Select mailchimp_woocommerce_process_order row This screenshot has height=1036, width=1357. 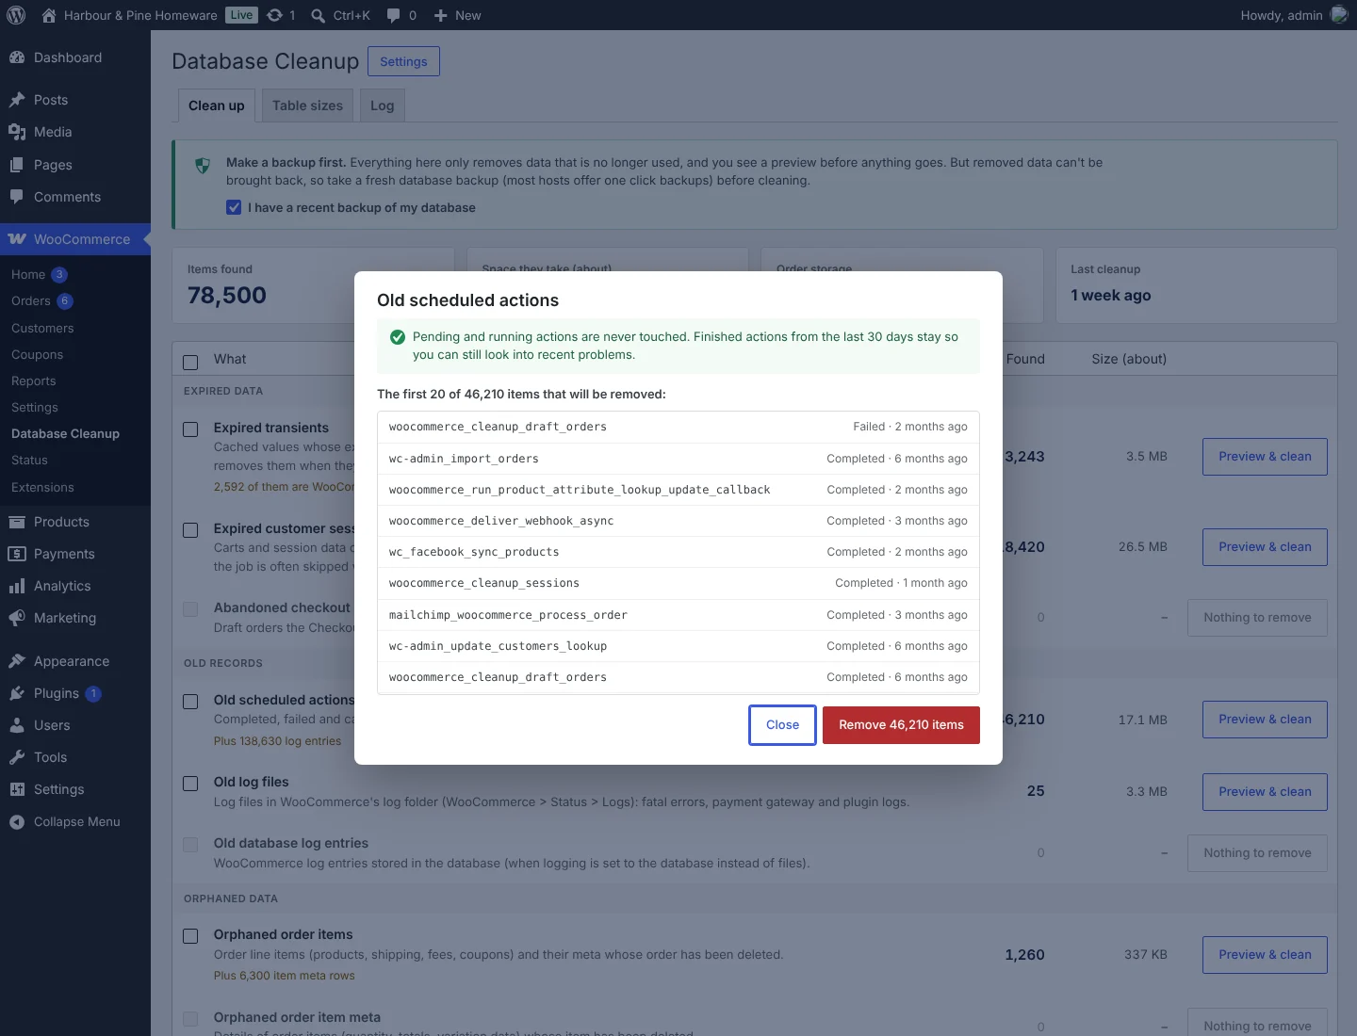(x=678, y=615)
